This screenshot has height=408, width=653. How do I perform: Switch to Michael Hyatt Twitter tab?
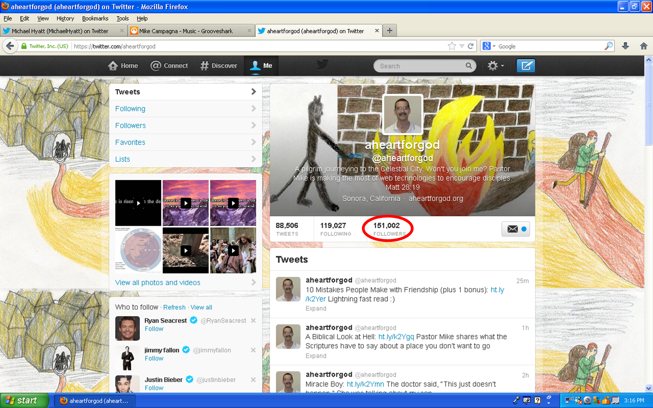coord(63,31)
